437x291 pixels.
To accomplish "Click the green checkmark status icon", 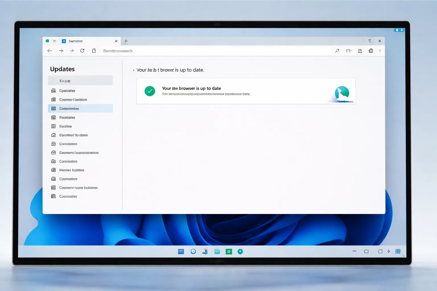I will coord(150,91).
